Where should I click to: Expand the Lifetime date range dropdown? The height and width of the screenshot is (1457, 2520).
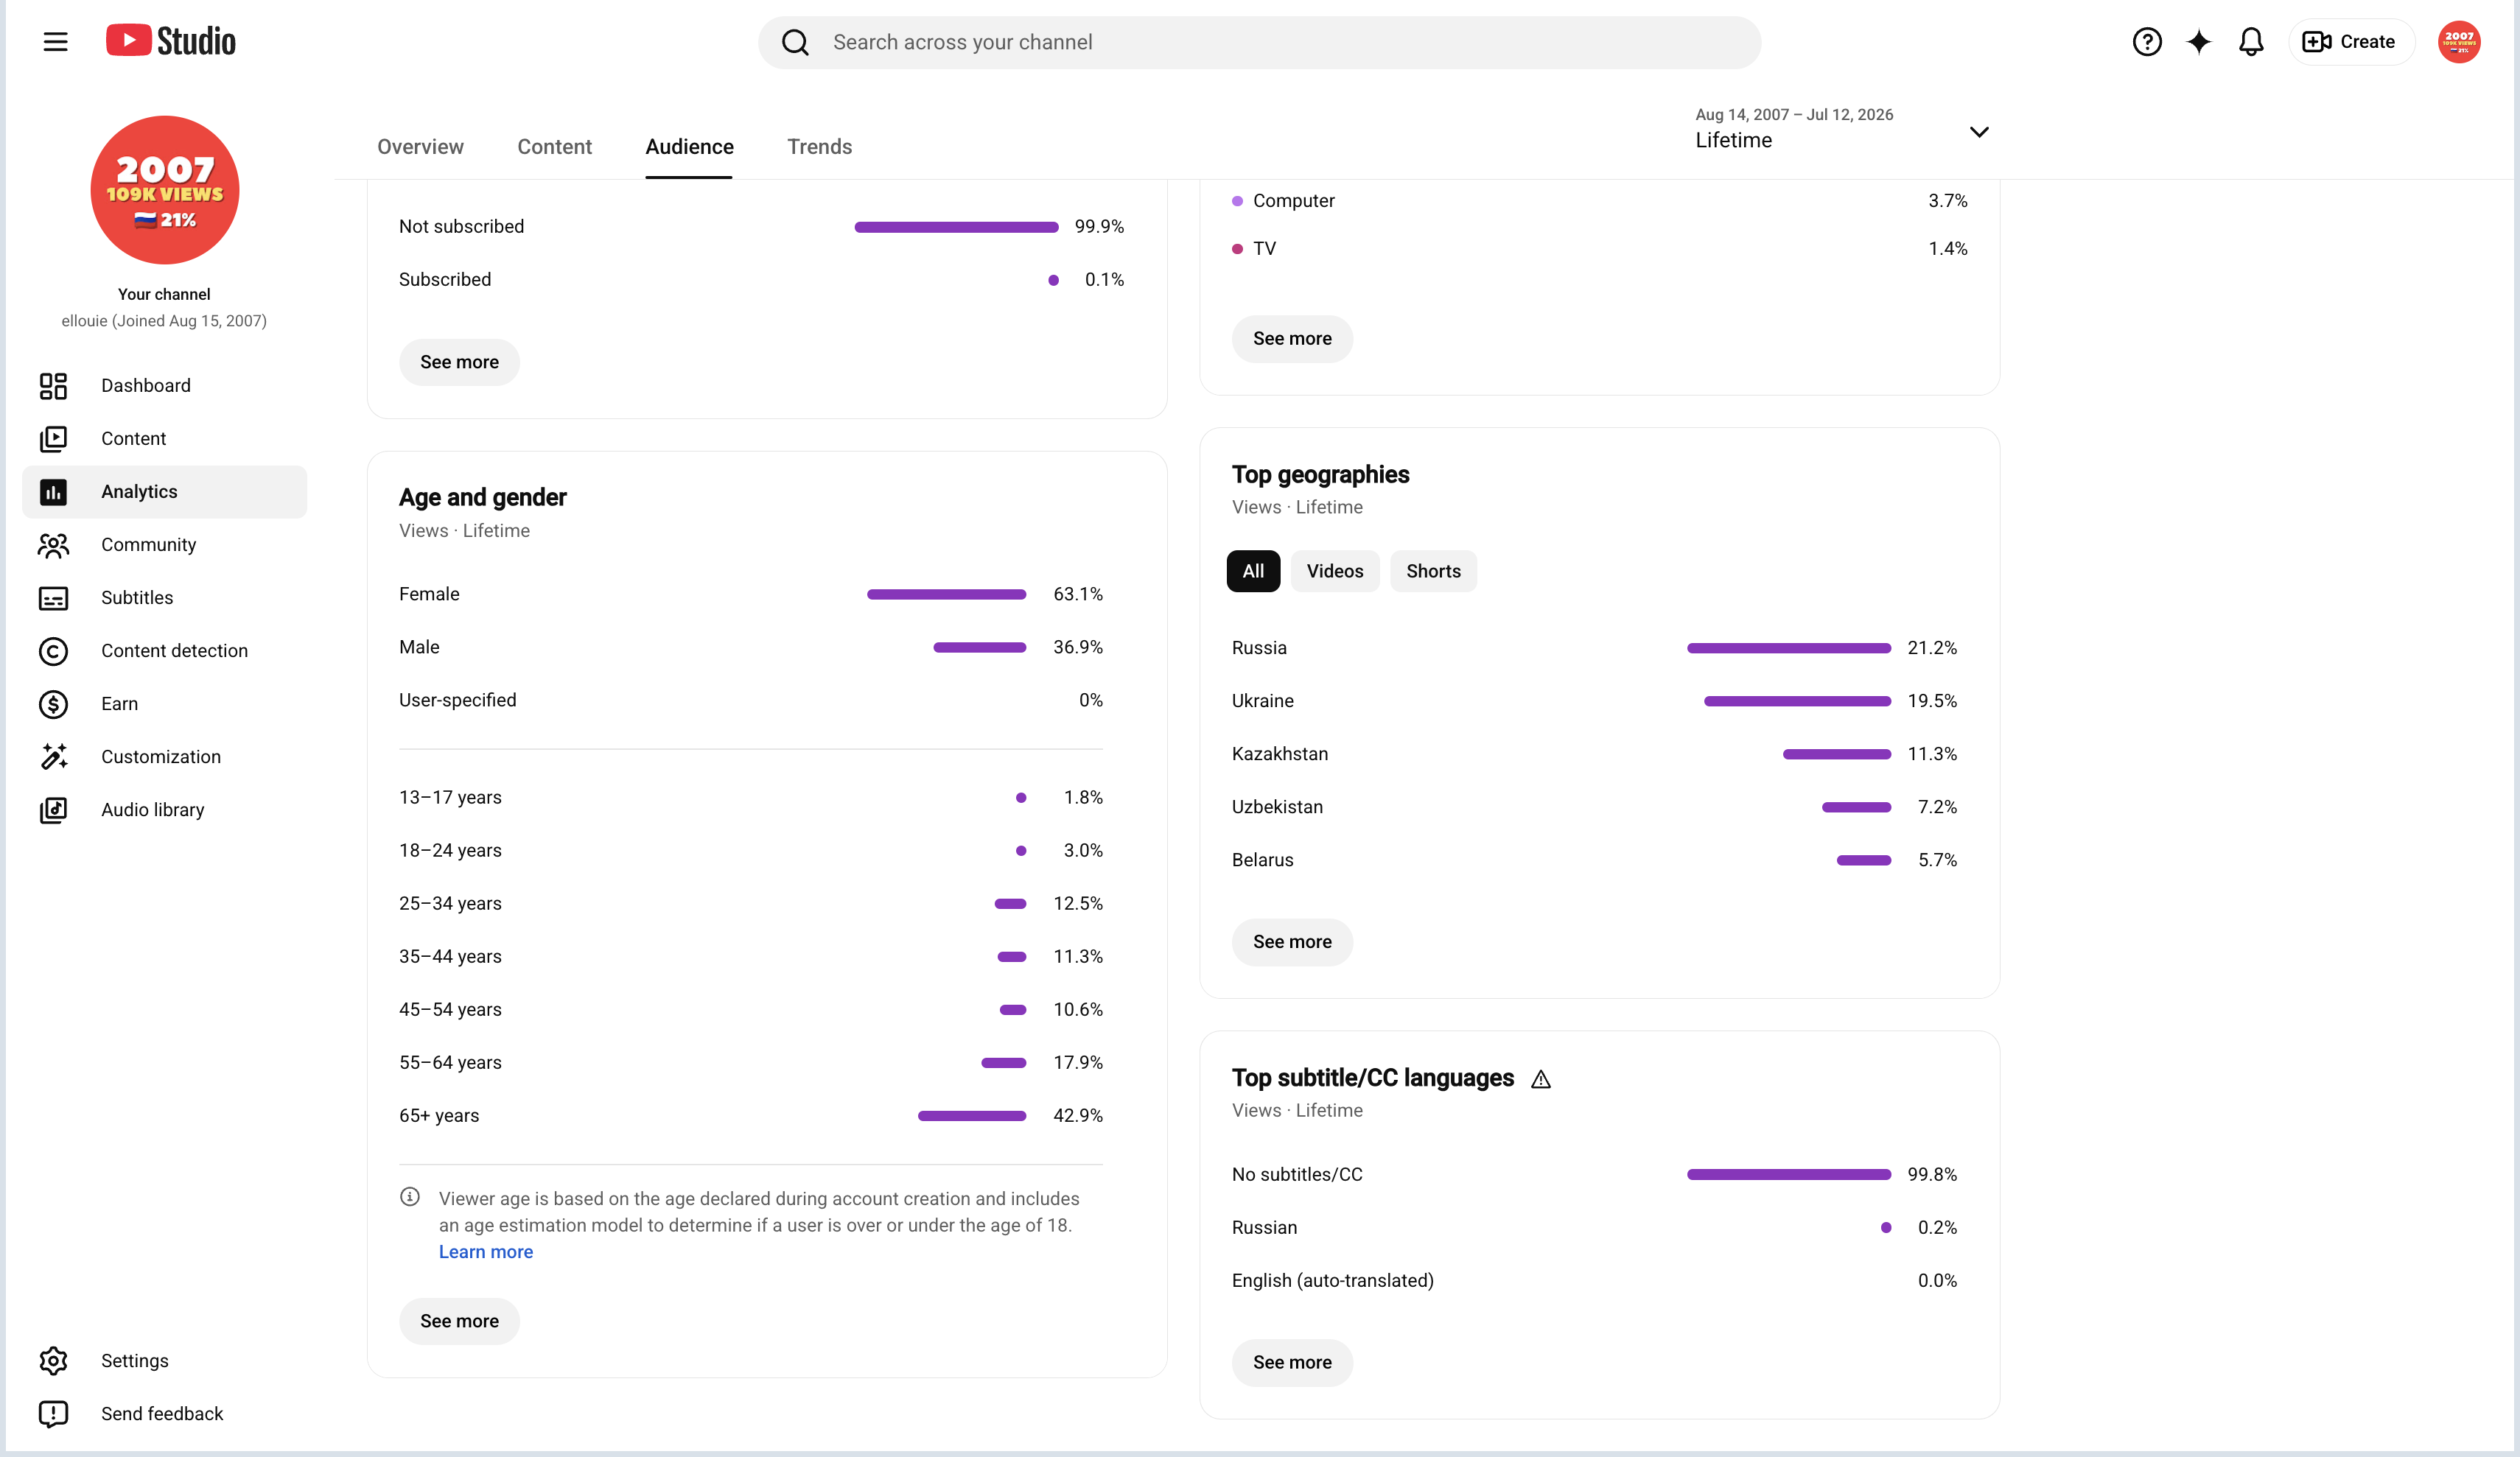(x=1842, y=130)
